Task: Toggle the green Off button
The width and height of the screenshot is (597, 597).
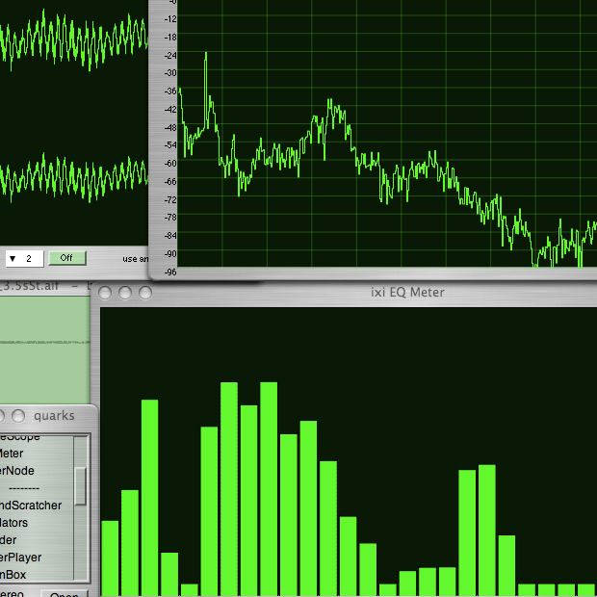Action: tap(67, 258)
